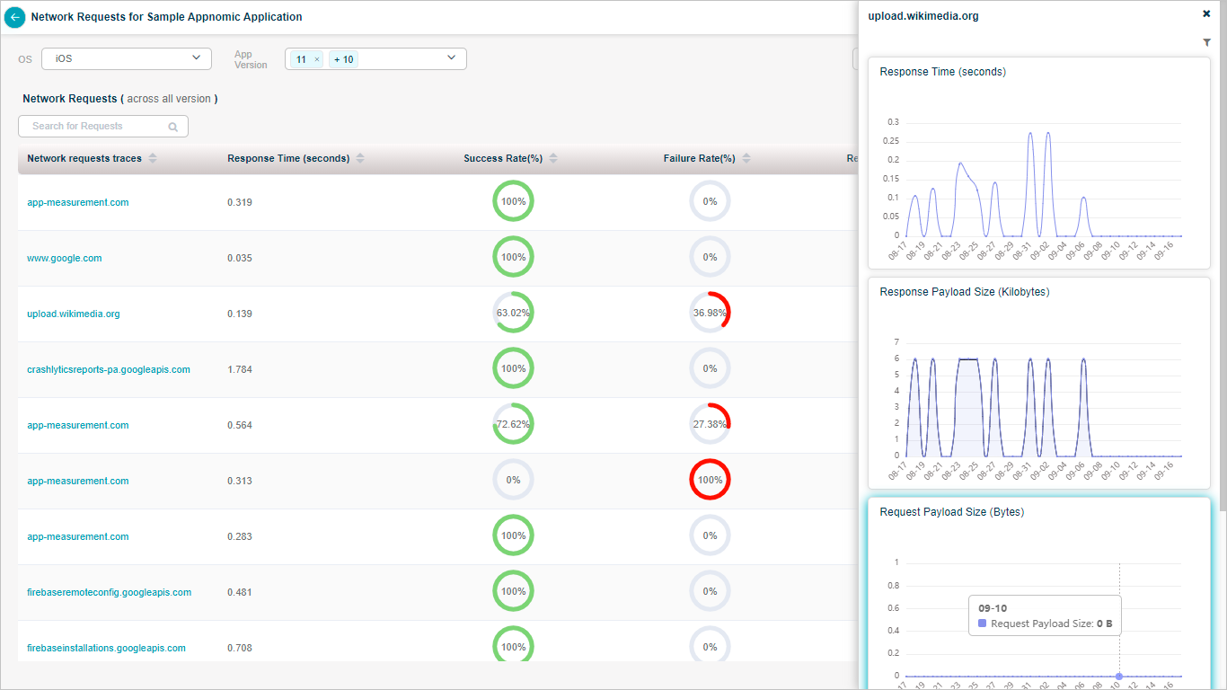Remove version 11 tag

pos(316,59)
